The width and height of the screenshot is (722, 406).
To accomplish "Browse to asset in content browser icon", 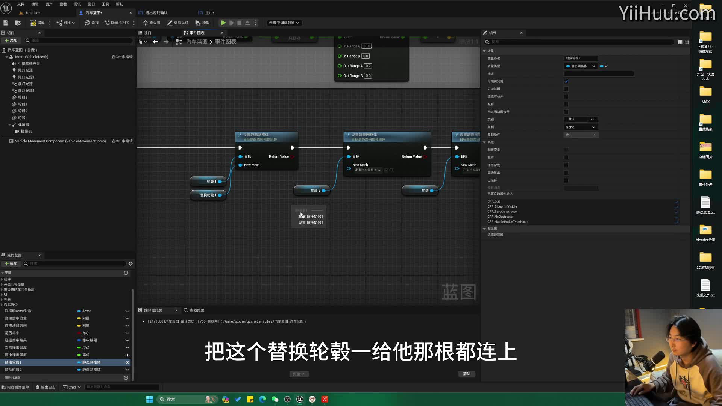I will click(18, 23).
